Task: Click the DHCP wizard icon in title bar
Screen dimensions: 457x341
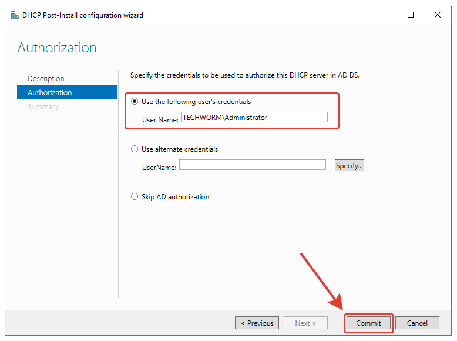Action: click(x=15, y=15)
